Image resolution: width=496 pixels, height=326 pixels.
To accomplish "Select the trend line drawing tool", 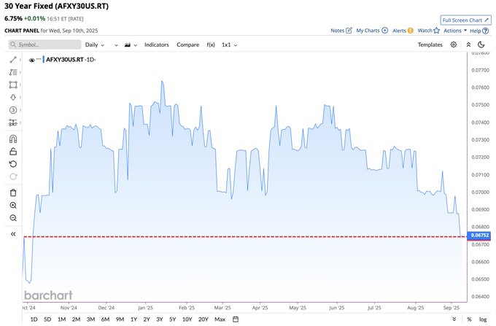I will [x=13, y=60].
